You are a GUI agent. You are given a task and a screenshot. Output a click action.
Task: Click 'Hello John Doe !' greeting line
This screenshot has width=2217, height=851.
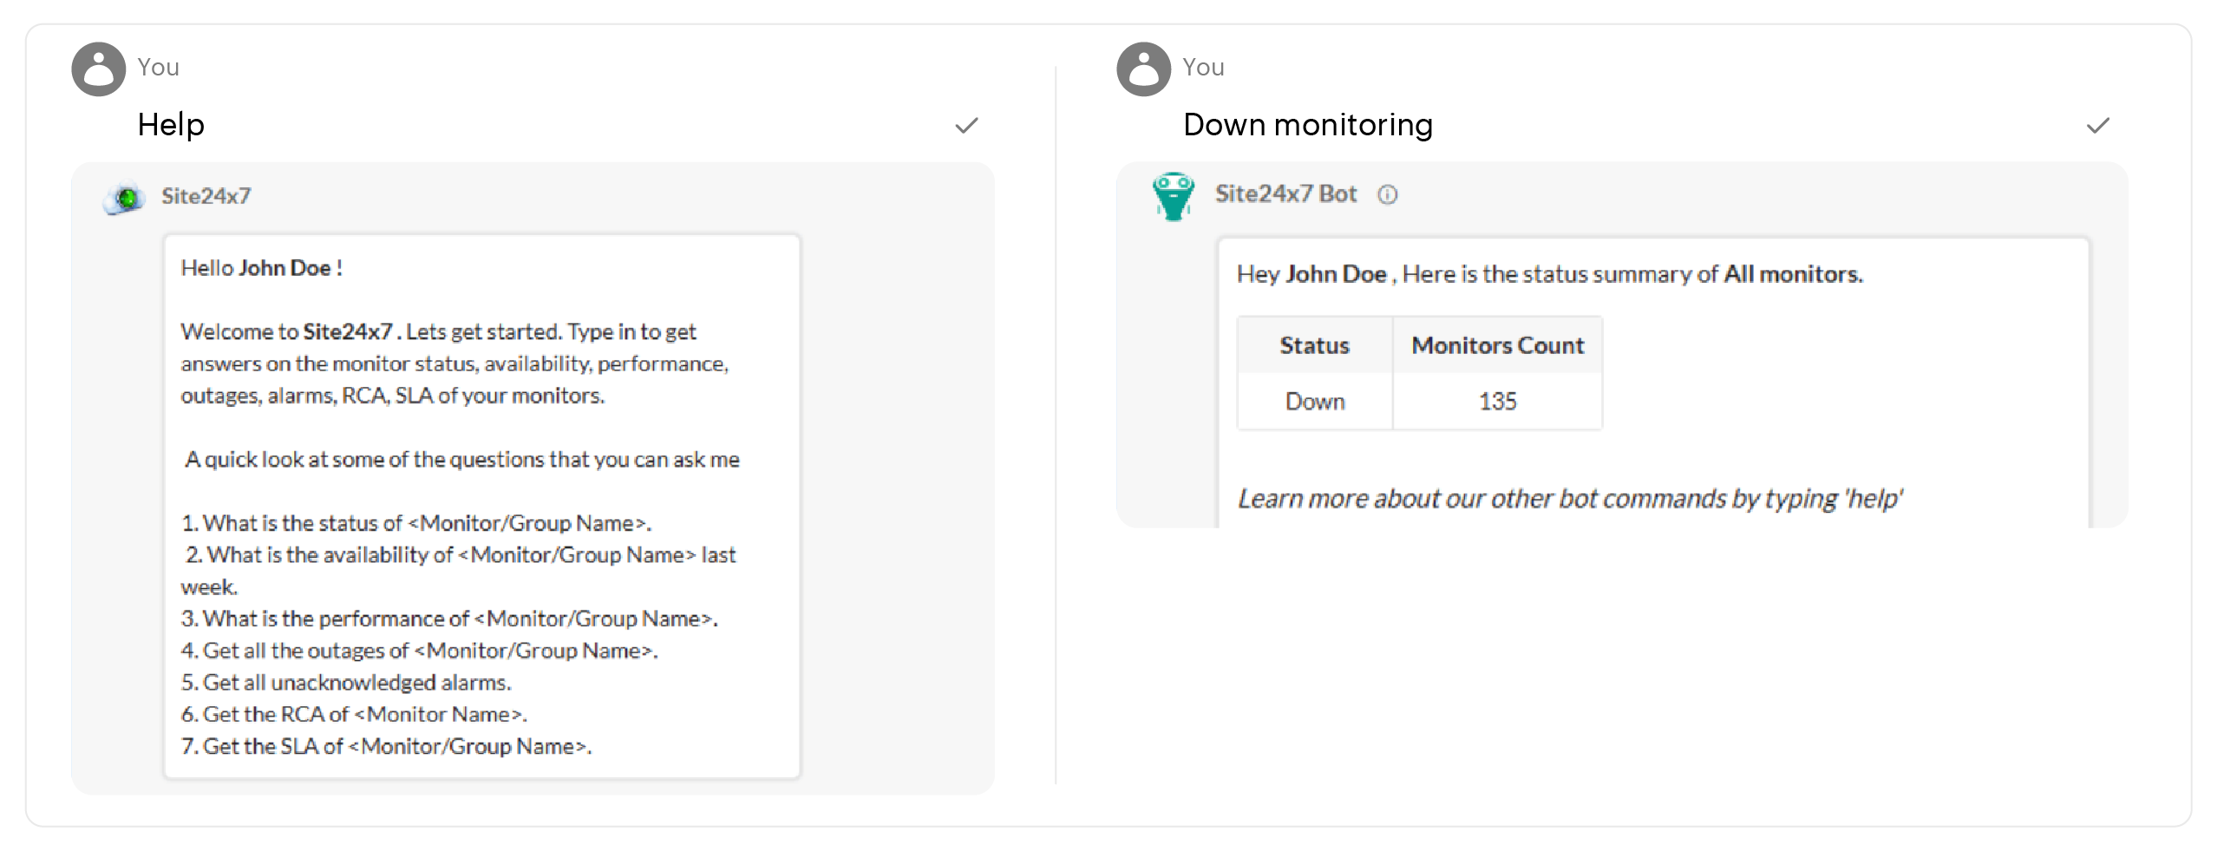coord(262,268)
